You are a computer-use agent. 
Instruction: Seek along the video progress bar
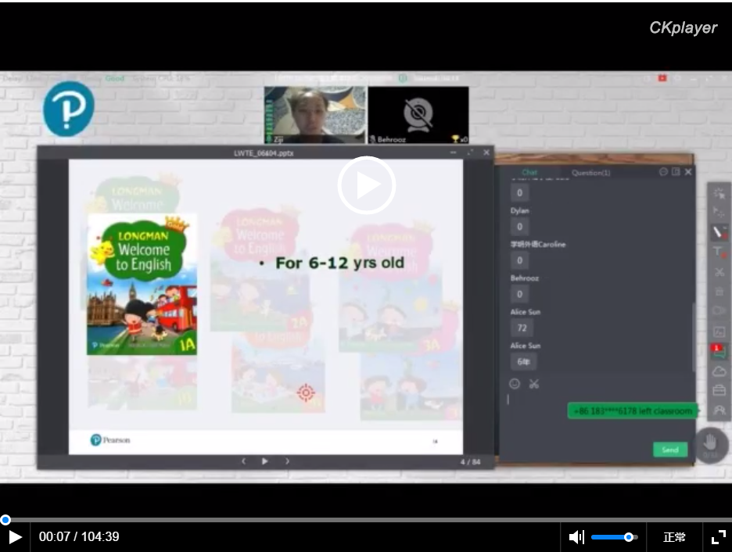tap(366, 519)
